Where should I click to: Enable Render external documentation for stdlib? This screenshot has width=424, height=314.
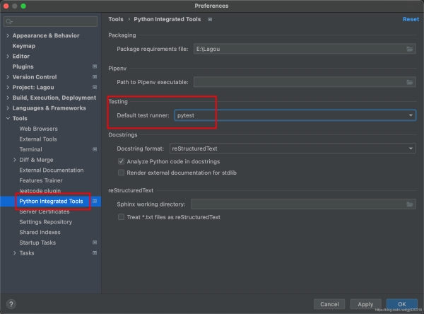121,172
